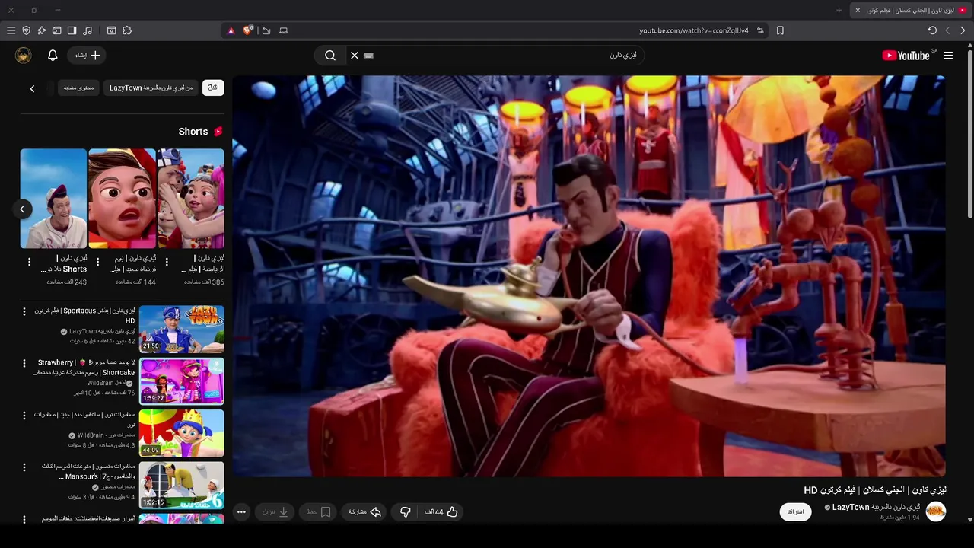Click the video player to pause
The height and width of the screenshot is (548, 974).
(x=589, y=276)
